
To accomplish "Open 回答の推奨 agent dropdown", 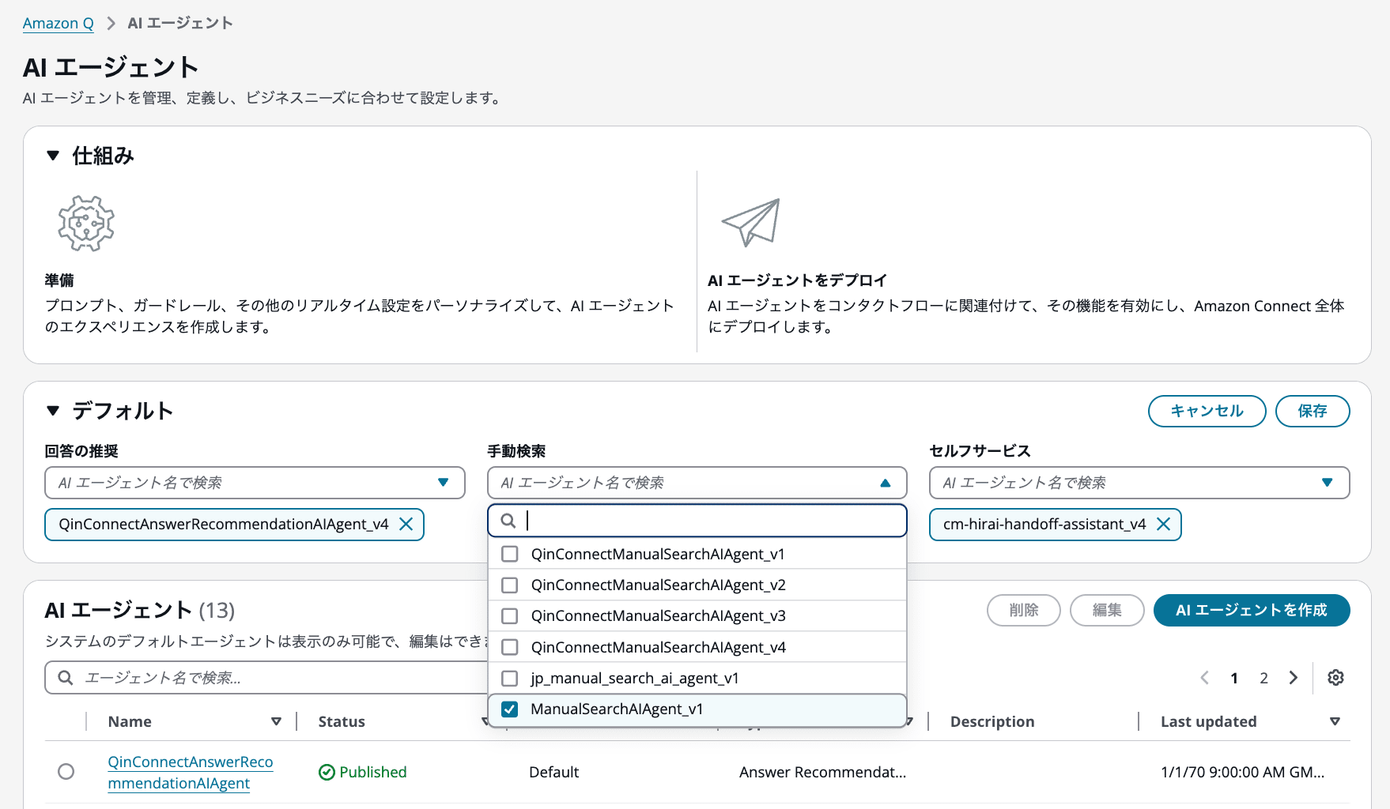I will [x=255, y=483].
